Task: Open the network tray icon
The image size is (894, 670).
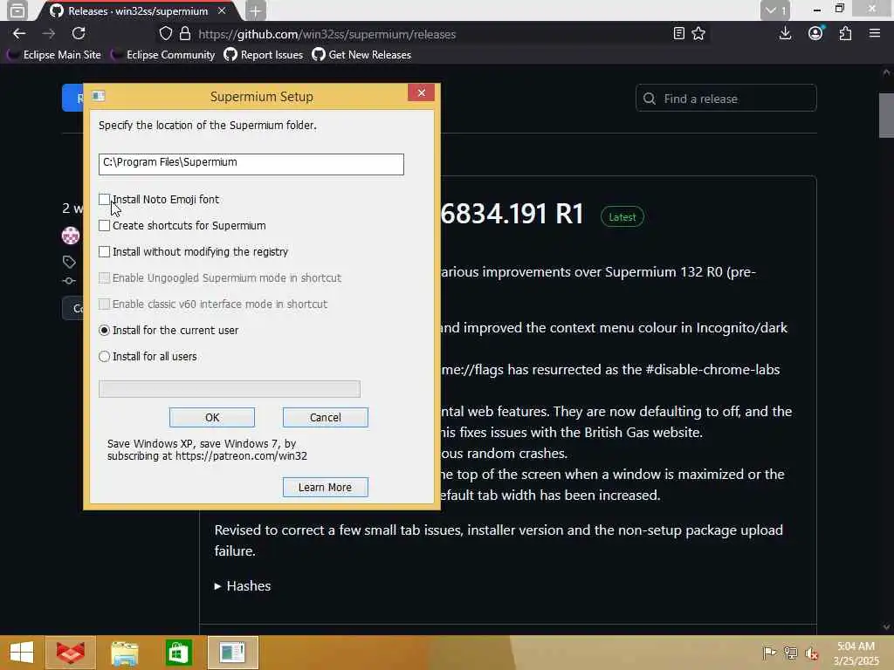Action: point(791,653)
